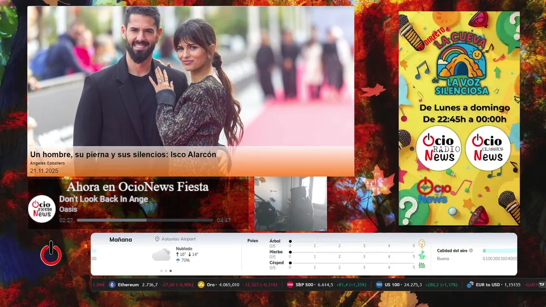Click the Césped pollen level slider
Image resolution: width=546 pixels, height=307 pixels.
(x=352, y=263)
